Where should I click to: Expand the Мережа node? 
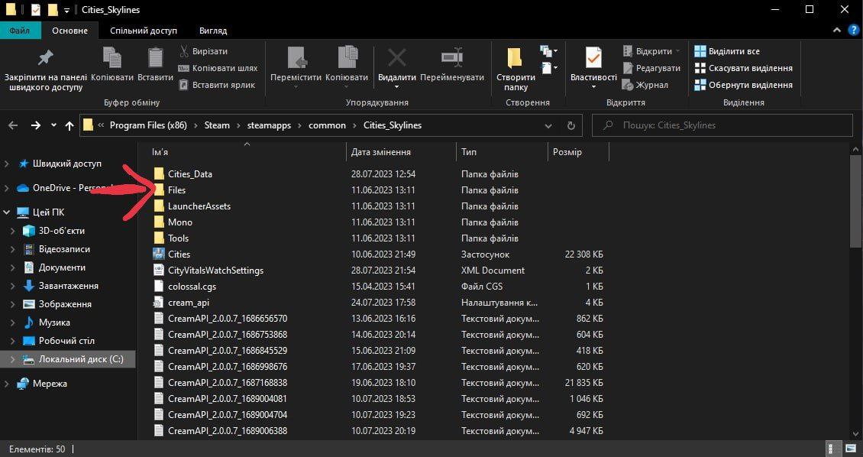coord(7,384)
